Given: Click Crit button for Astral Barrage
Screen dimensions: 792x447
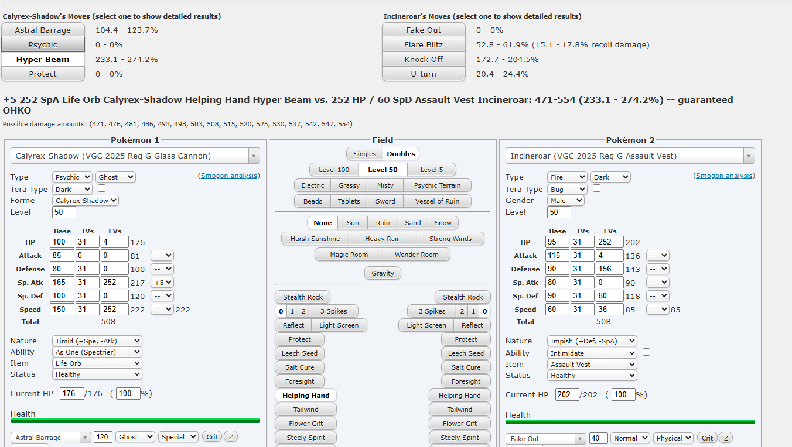Looking at the screenshot, I should click(212, 437).
